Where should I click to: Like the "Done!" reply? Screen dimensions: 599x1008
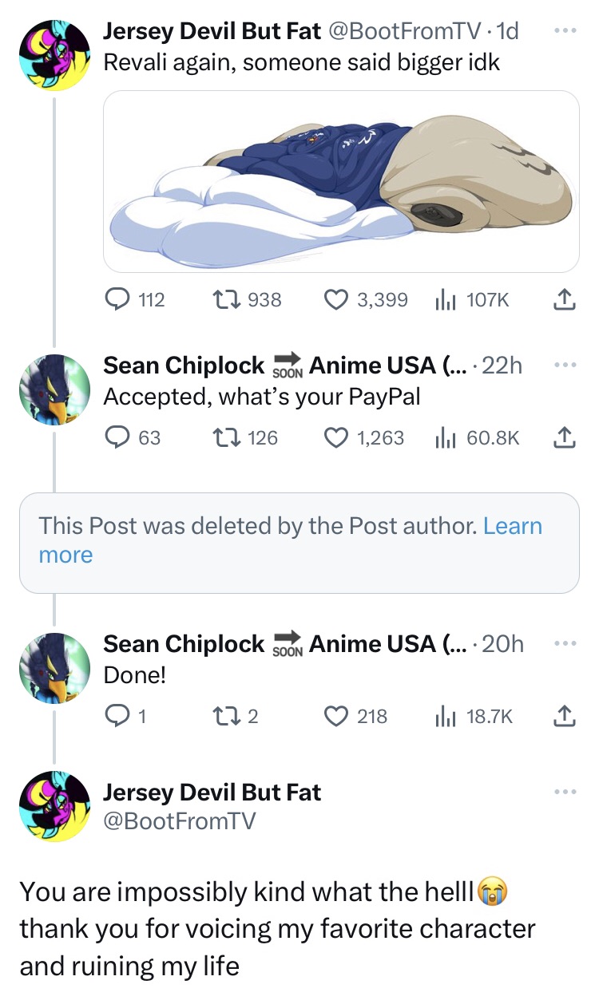pos(335,716)
